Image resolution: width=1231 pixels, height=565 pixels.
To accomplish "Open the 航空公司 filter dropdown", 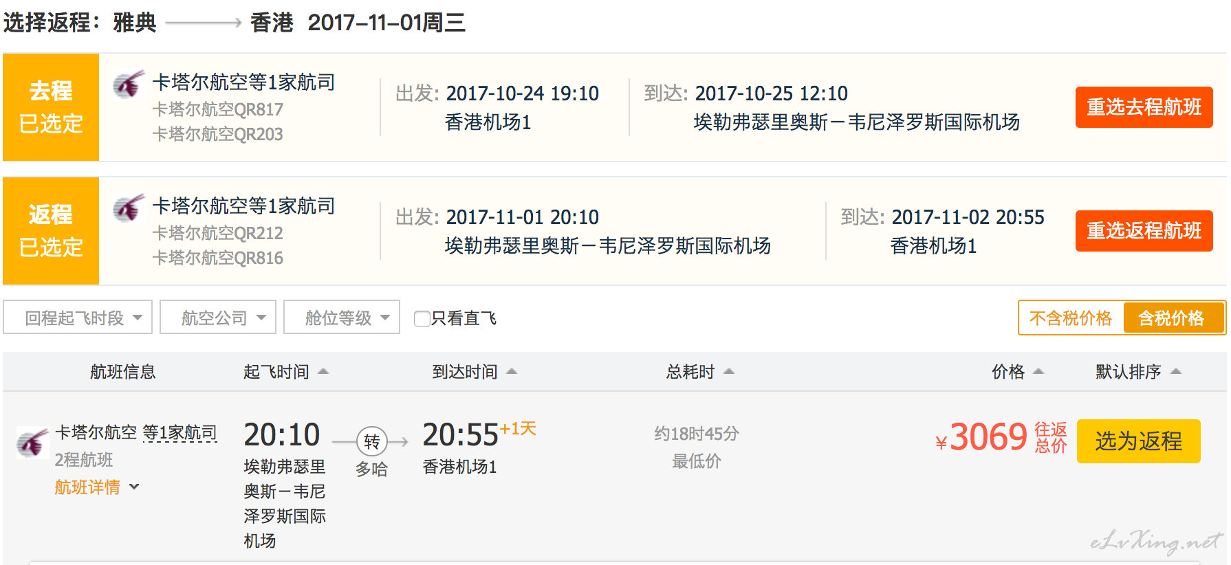I will pyautogui.click(x=218, y=318).
